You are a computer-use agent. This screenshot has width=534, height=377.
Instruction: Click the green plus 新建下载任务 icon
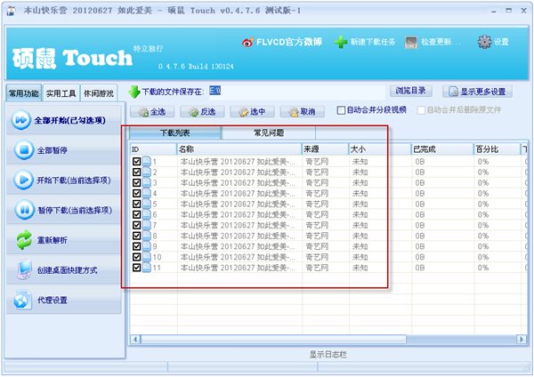click(341, 42)
